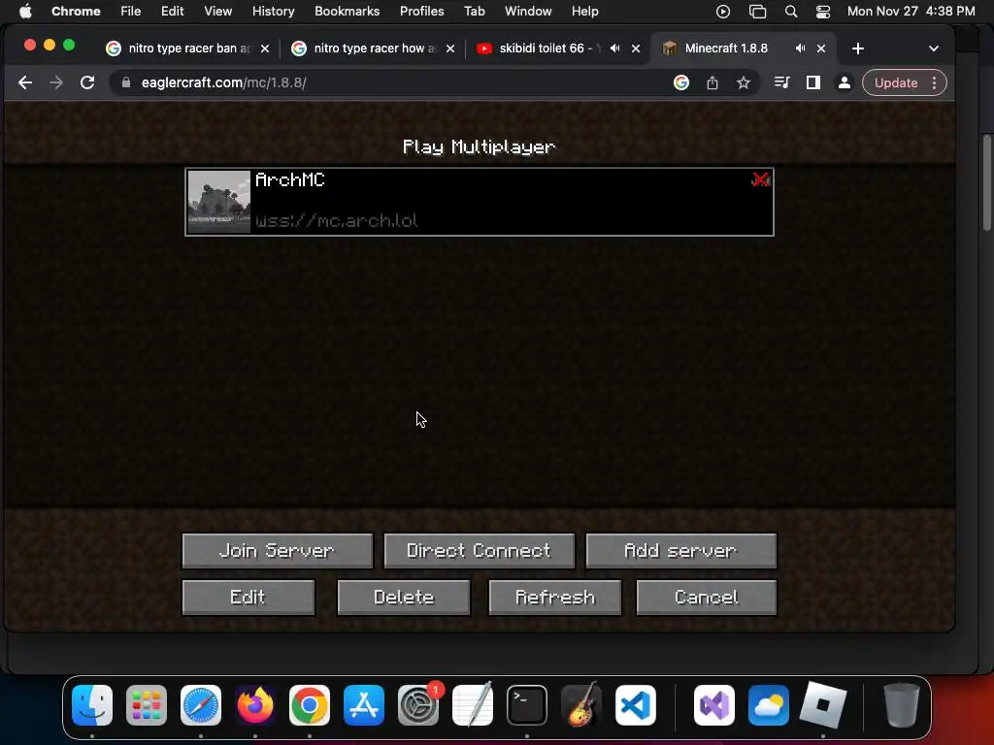
Task: Open Finder from the Dock
Action: [92, 705]
